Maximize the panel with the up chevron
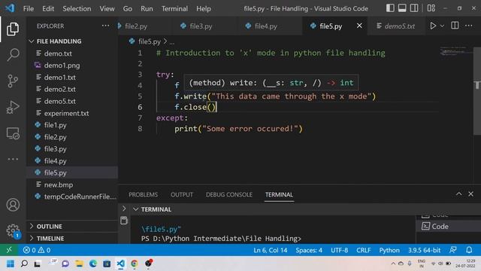481x271 pixels. tap(459, 194)
